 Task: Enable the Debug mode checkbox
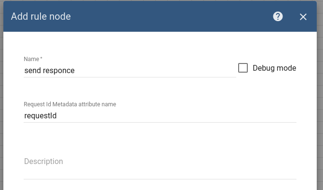point(243,68)
